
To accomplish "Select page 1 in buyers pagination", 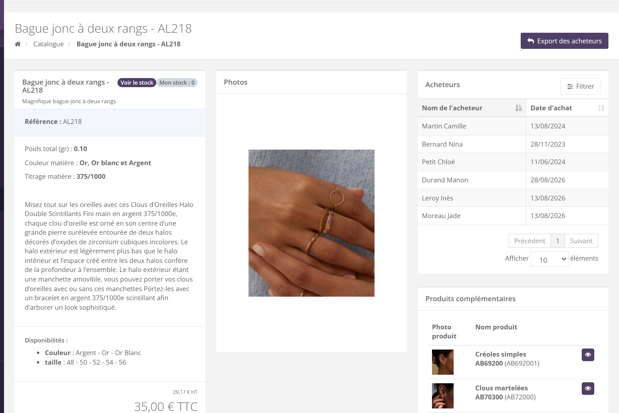I will click(x=557, y=241).
